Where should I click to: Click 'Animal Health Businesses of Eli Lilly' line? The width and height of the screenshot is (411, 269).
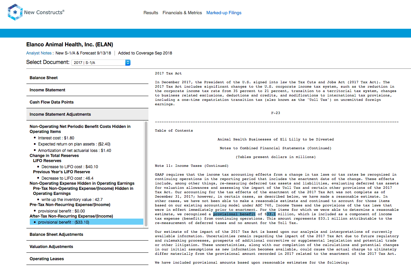[275, 139]
